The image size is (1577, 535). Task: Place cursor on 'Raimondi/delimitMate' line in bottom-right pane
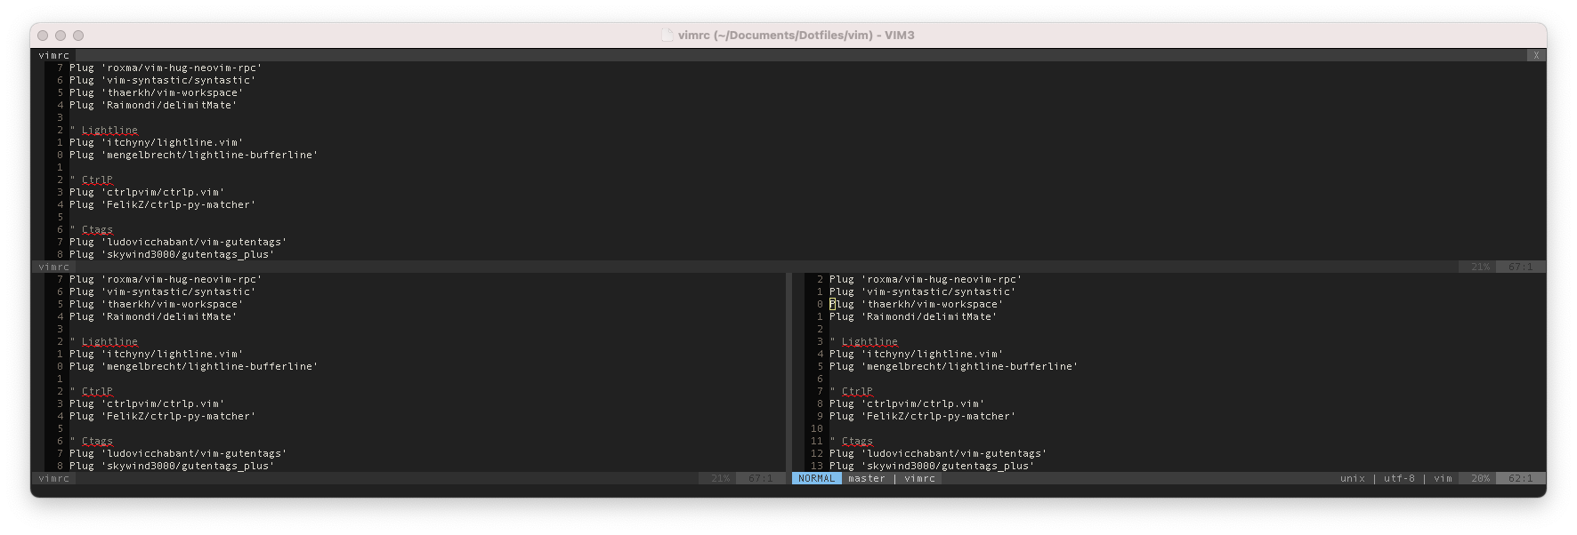pos(913,316)
